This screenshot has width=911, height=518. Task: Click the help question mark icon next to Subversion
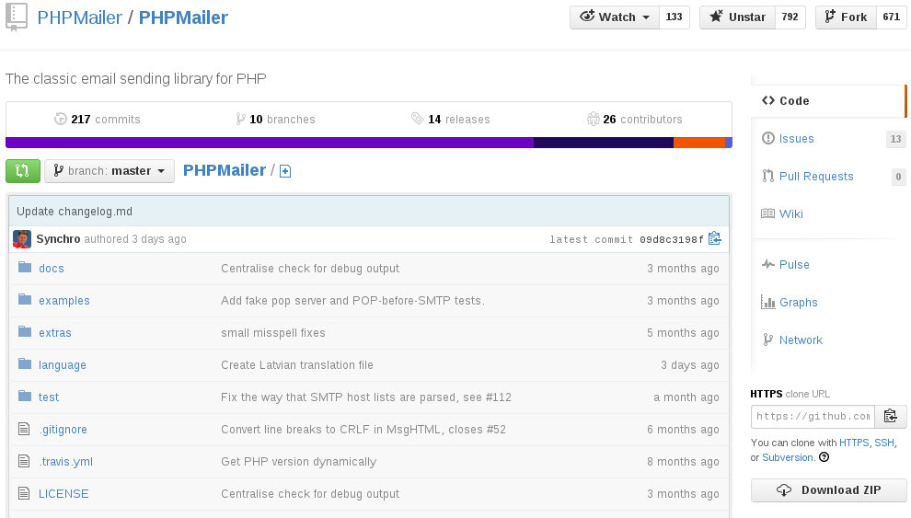(x=824, y=457)
